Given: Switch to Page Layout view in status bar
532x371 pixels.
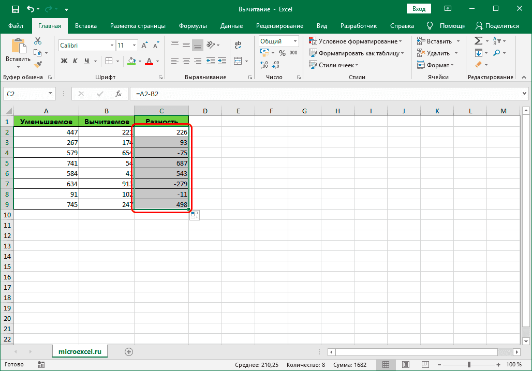Looking at the screenshot, I should pyautogui.click(x=406, y=364).
